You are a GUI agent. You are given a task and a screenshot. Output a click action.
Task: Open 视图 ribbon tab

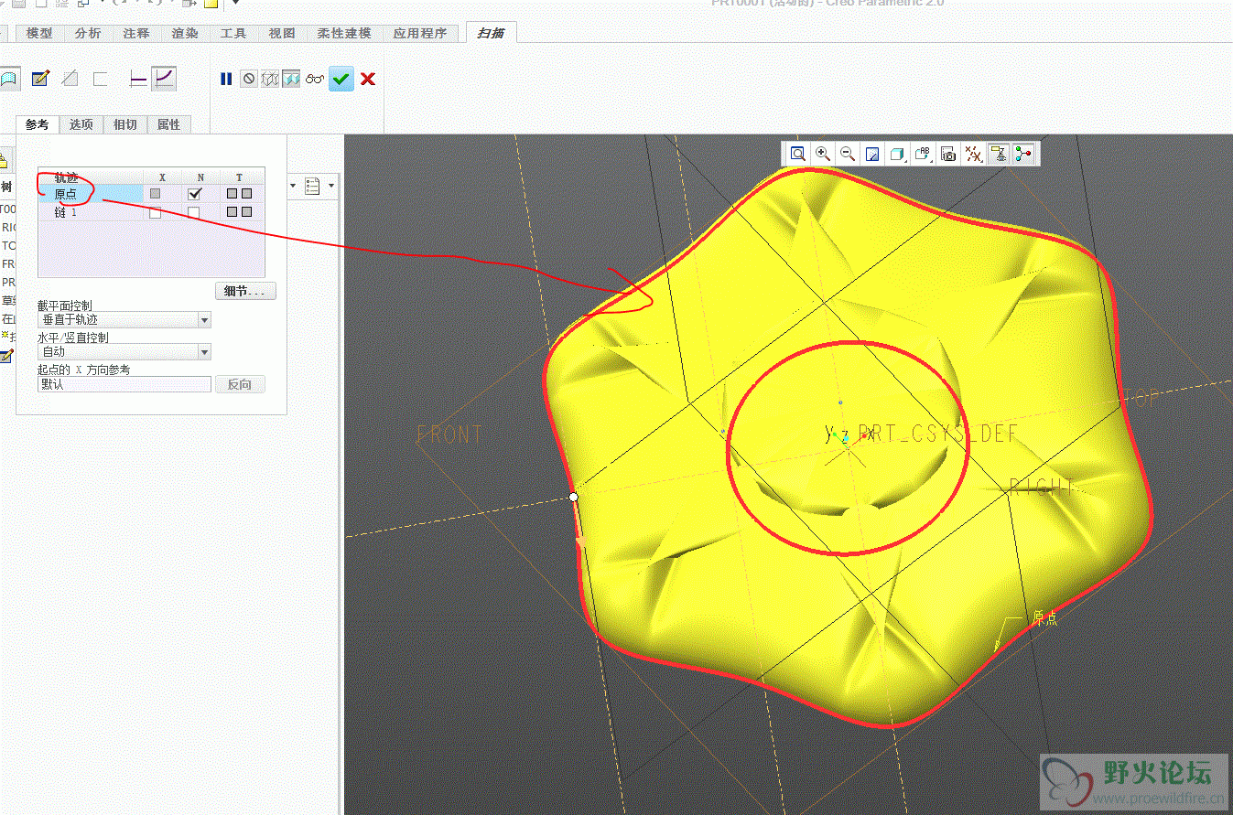point(282,33)
